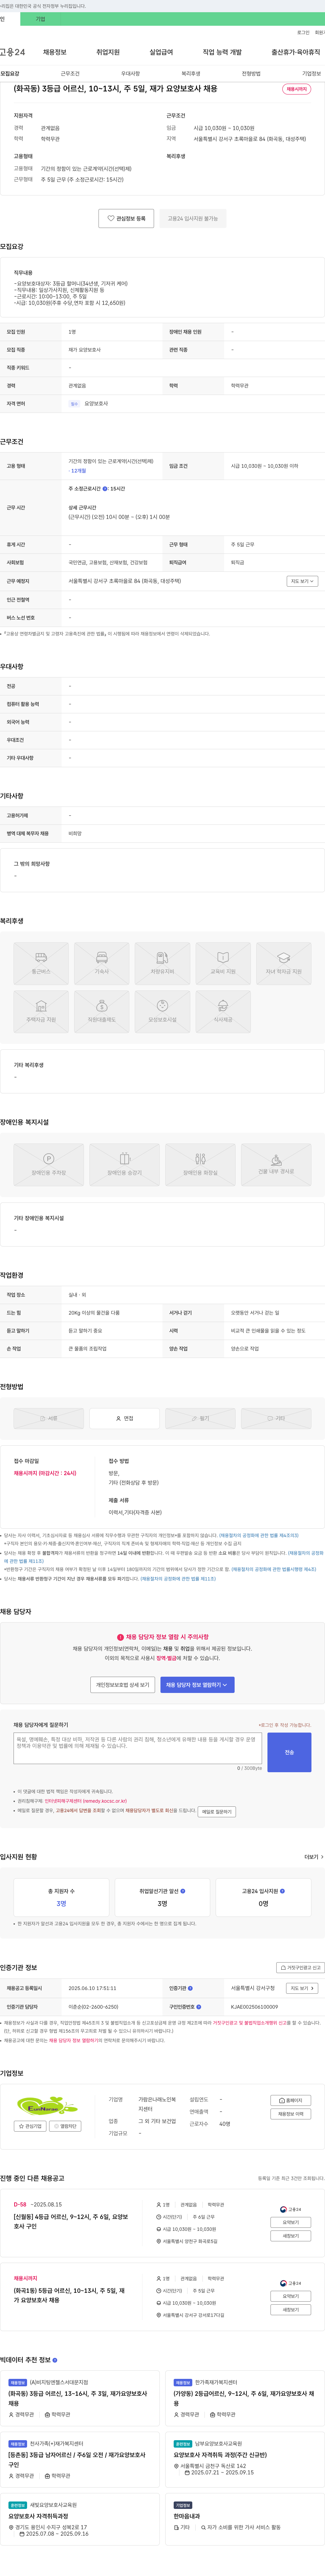325x2576 pixels.
Task: Open the 채용정보 main menu
Action: coord(55,52)
